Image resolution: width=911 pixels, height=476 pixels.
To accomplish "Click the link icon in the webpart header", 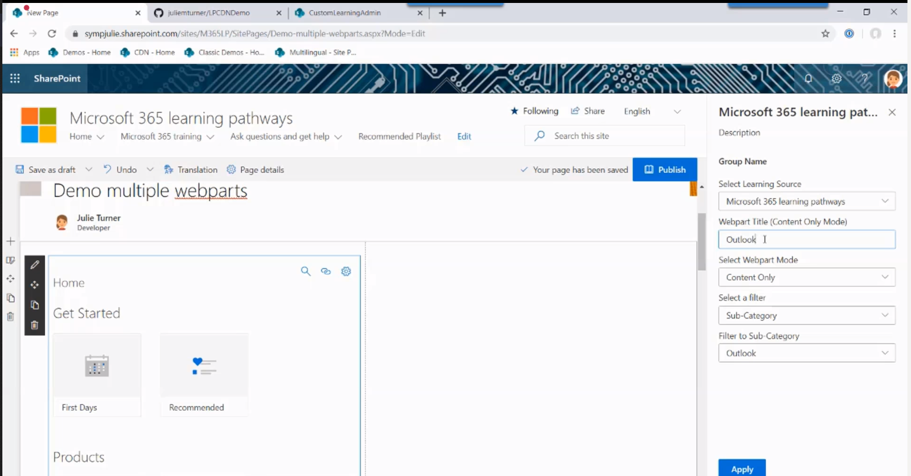I will tap(326, 271).
